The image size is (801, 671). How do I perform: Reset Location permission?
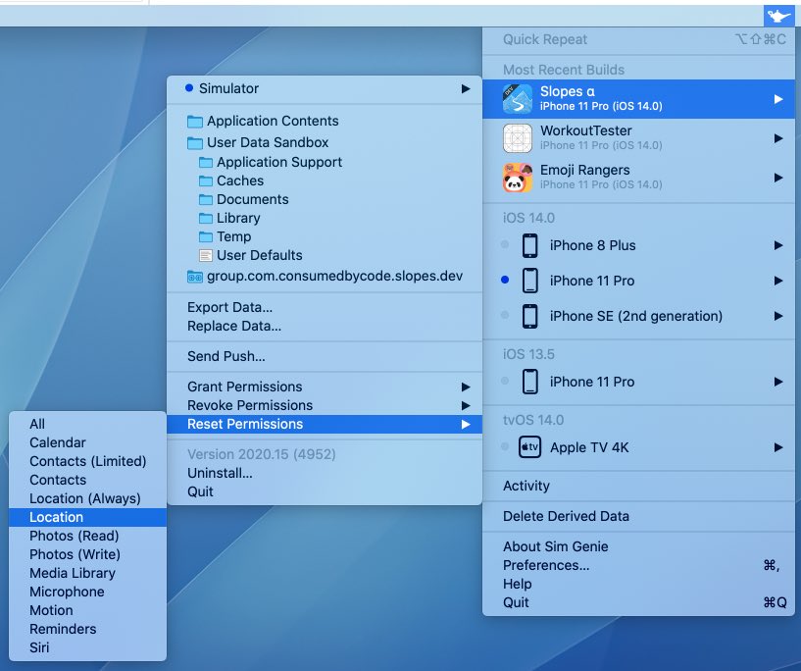88,517
